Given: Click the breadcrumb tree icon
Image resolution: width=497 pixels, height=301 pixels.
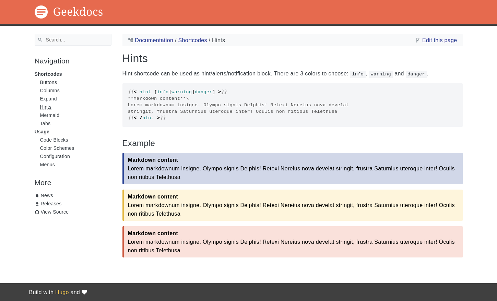Looking at the screenshot, I should (x=131, y=40).
